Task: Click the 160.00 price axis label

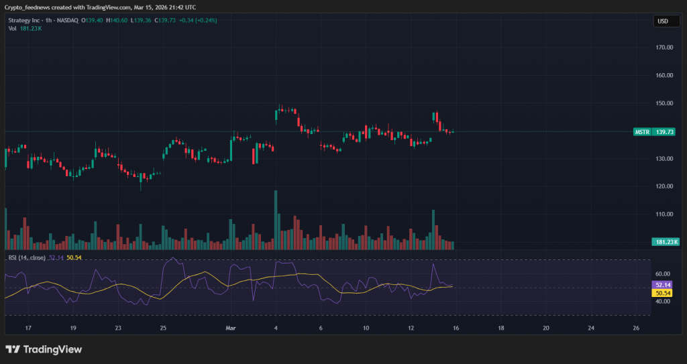Action: click(664, 75)
